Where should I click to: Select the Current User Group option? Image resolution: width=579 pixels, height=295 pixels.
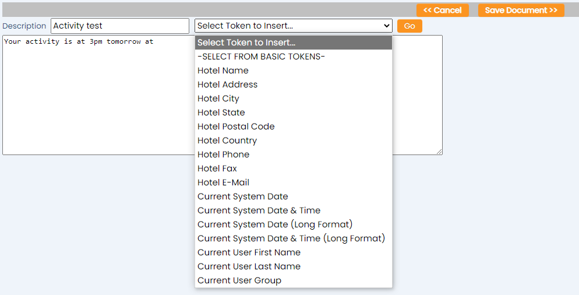pyautogui.click(x=294, y=280)
